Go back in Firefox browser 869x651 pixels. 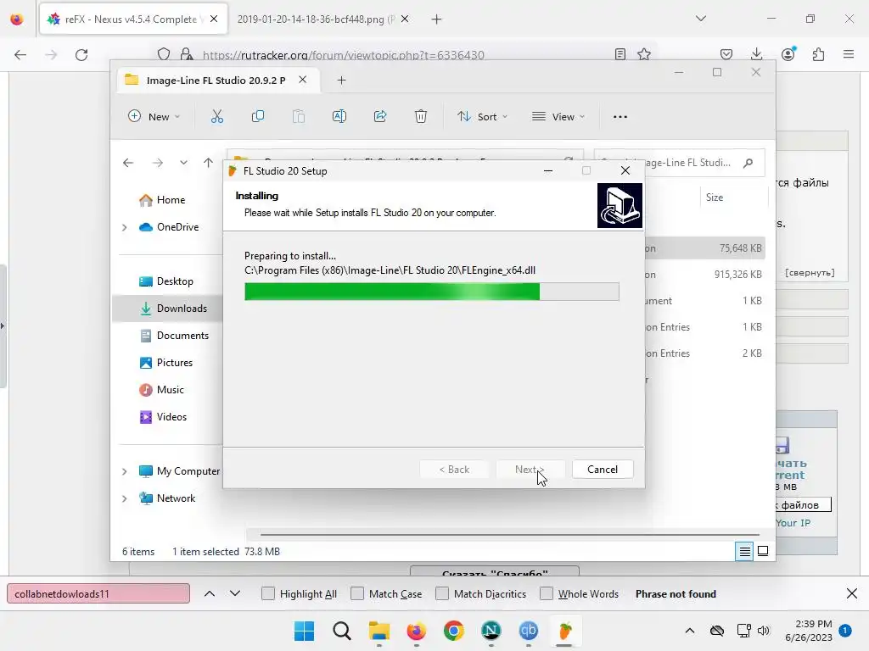pyautogui.click(x=20, y=55)
